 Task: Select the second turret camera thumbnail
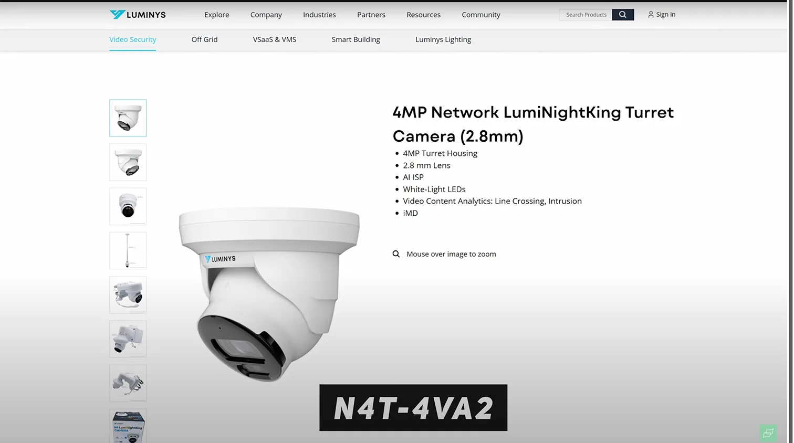pos(128,162)
